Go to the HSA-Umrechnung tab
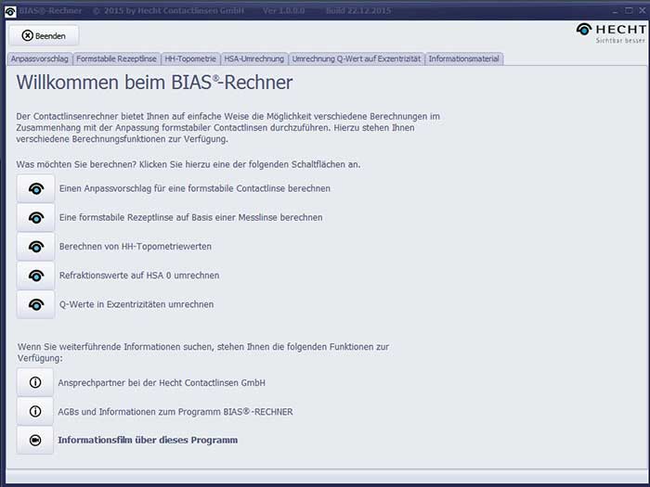Viewport: 650px width, 487px height. click(x=254, y=58)
